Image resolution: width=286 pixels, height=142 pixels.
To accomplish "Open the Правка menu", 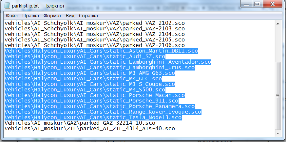I will (31, 16).
